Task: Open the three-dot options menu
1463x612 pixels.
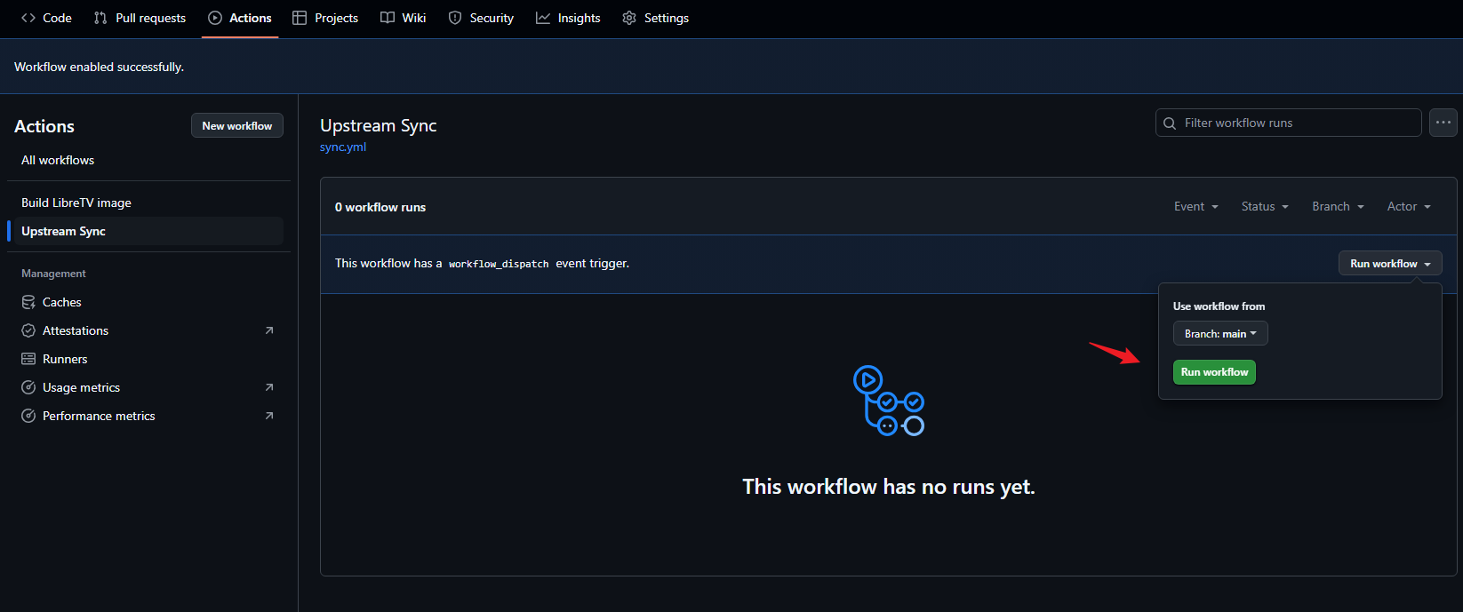Action: pos(1443,123)
